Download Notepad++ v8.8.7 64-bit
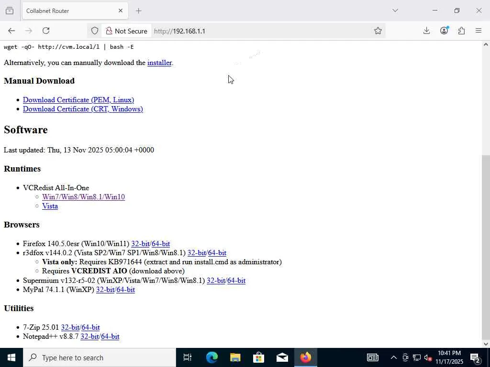 coord(111,336)
